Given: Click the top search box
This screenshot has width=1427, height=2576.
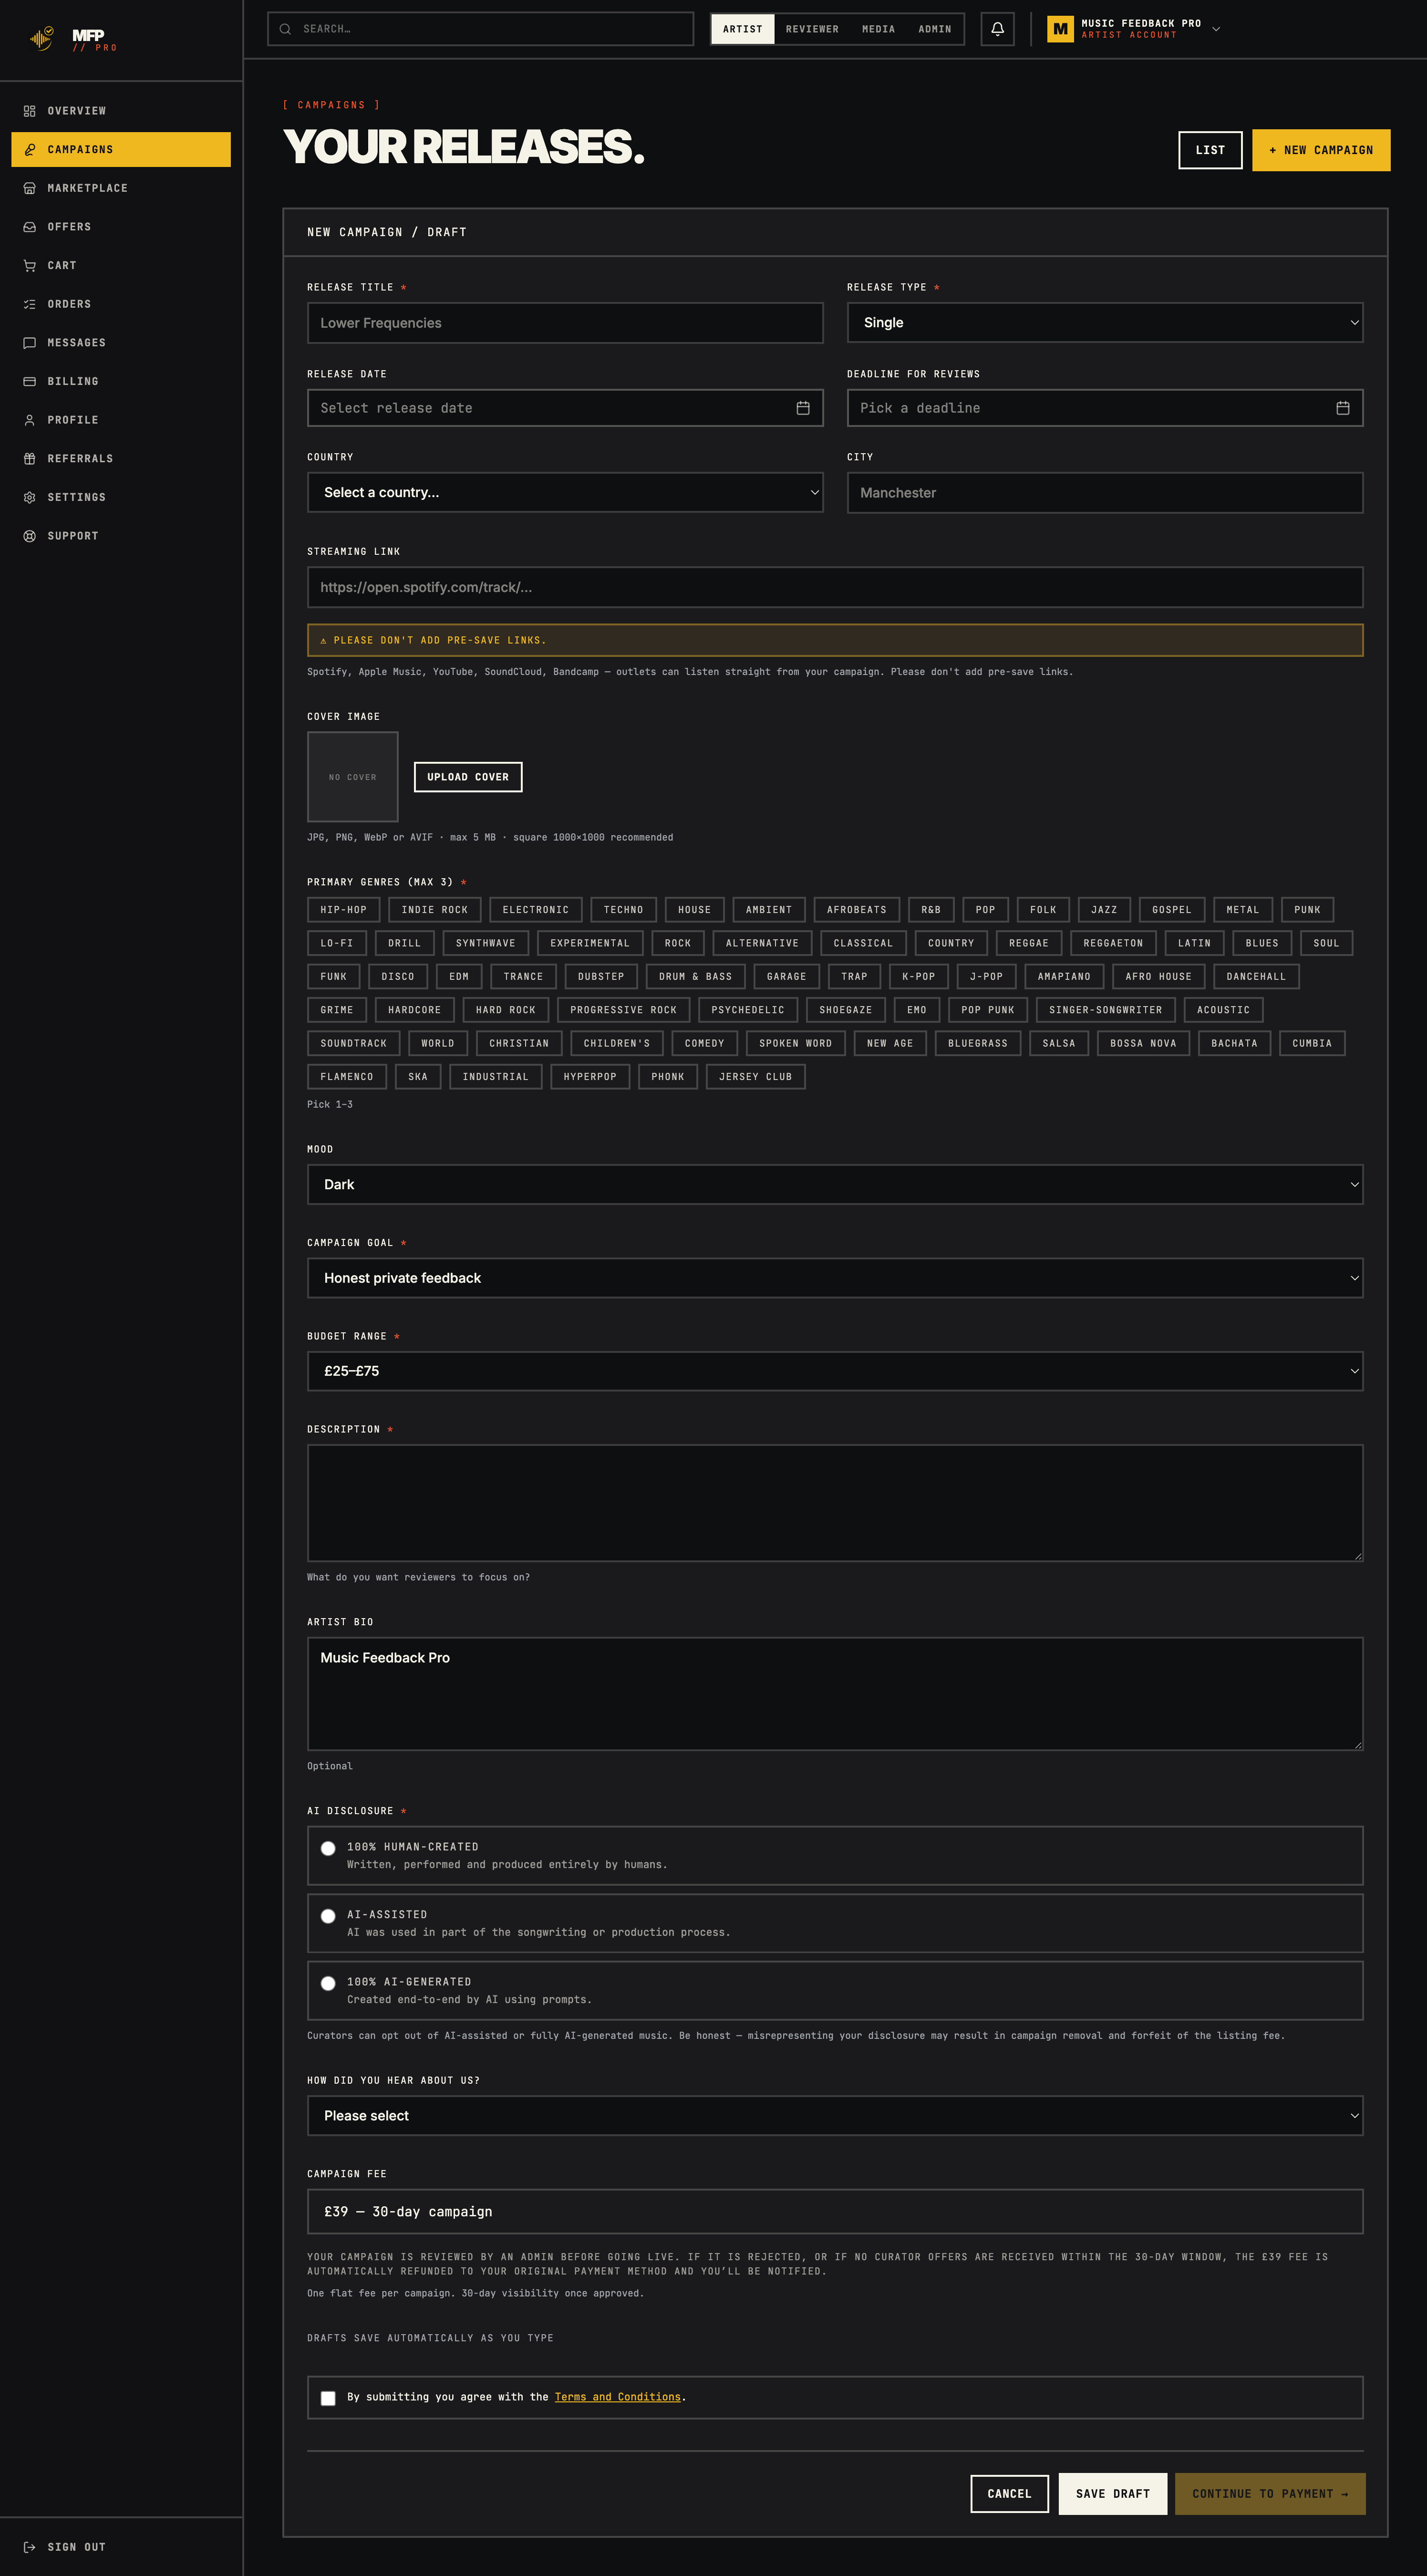Looking at the screenshot, I should pos(480,29).
